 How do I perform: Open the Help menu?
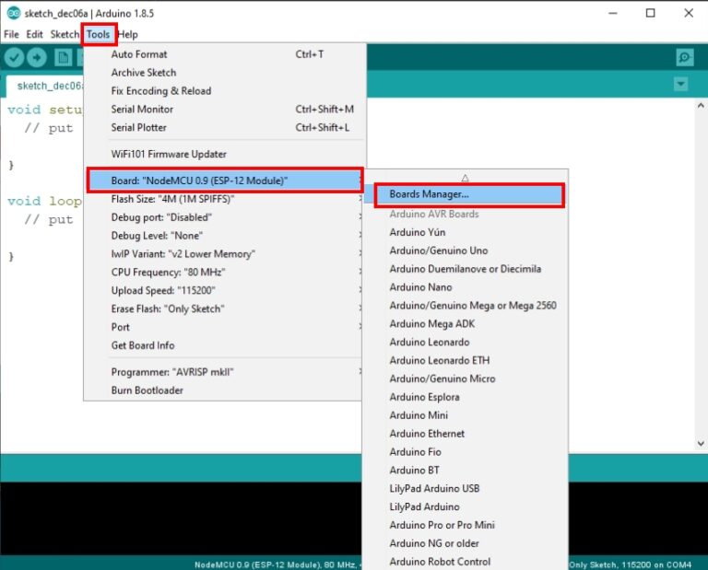tap(128, 34)
